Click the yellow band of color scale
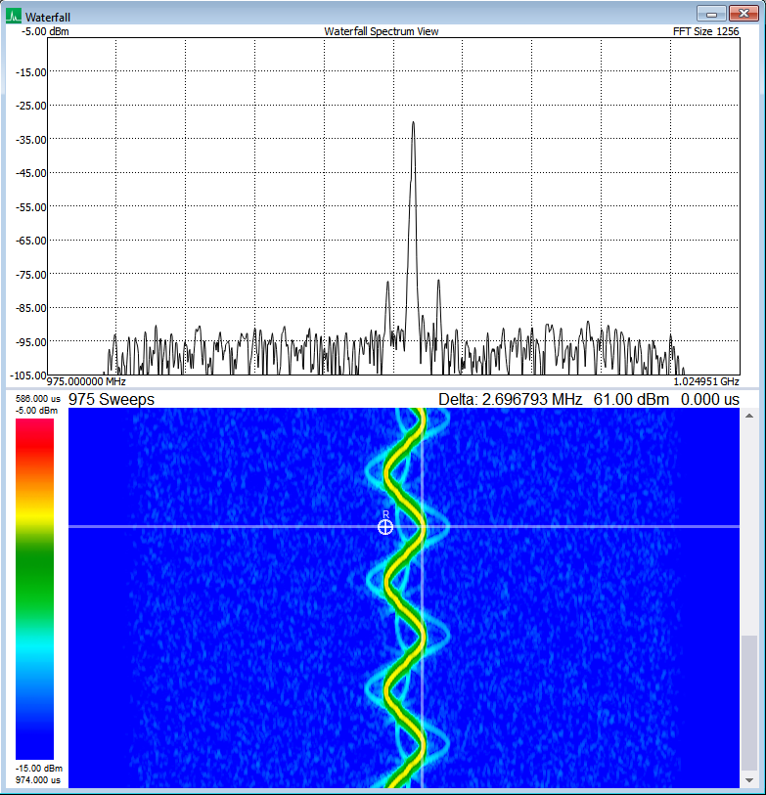This screenshot has height=795, width=766. [x=34, y=517]
